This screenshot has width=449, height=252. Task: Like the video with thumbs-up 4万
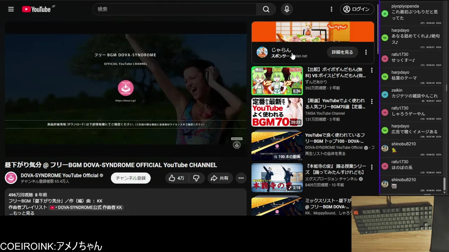(176, 178)
